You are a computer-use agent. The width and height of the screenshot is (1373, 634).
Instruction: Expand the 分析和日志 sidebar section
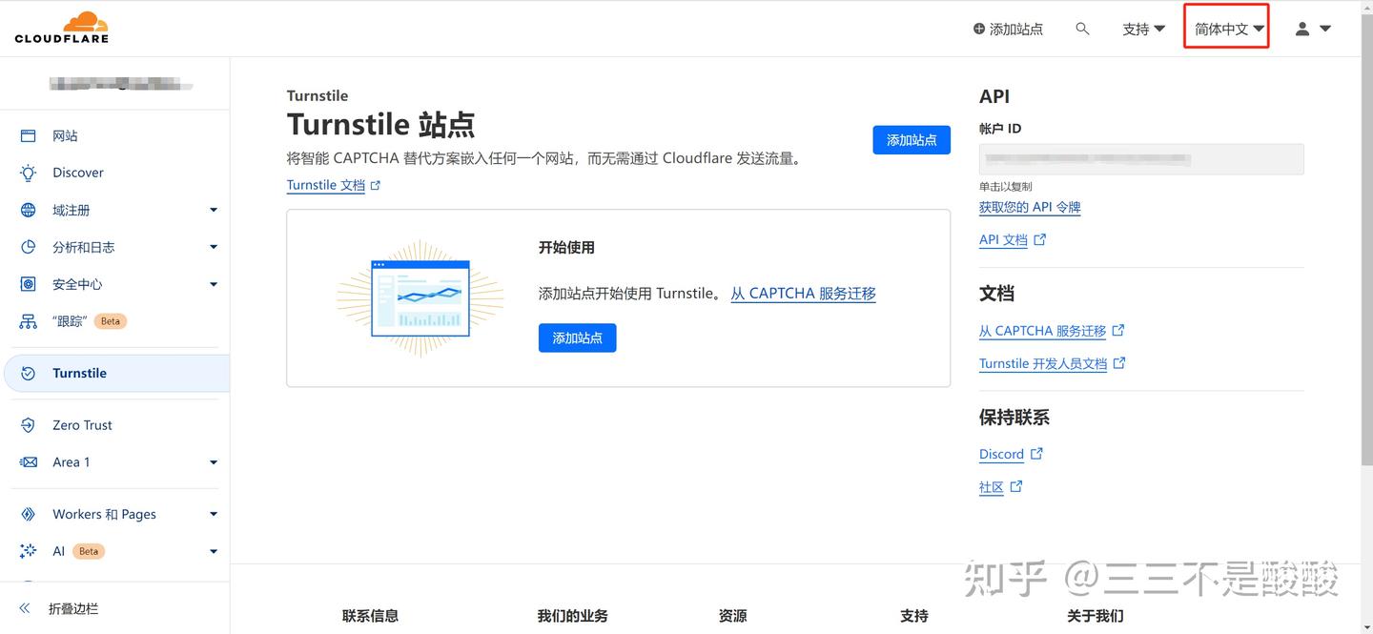pos(82,247)
